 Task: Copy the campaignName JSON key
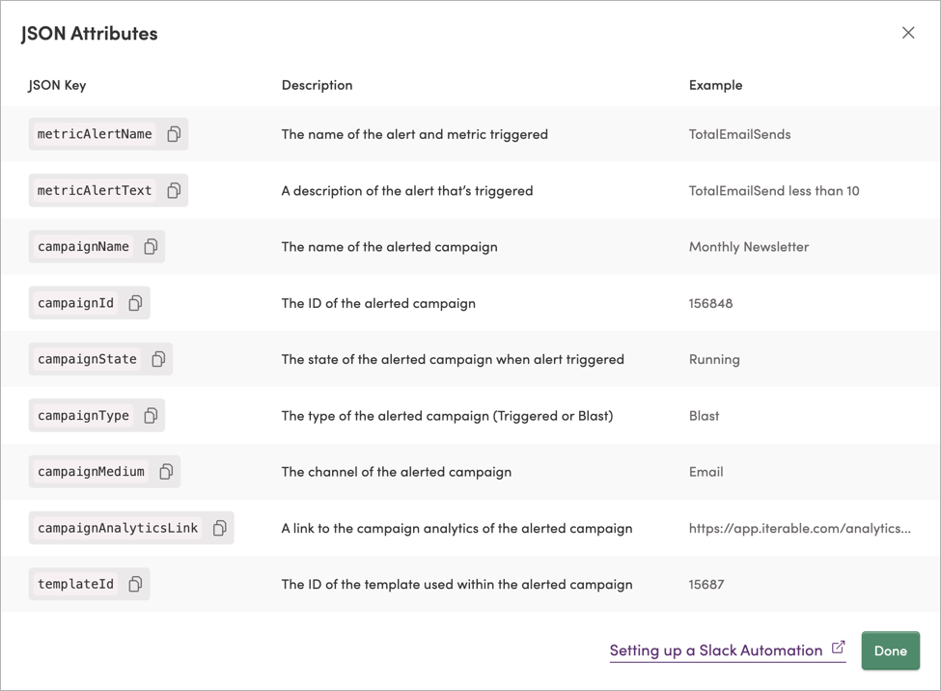click(x=151, y=246)
